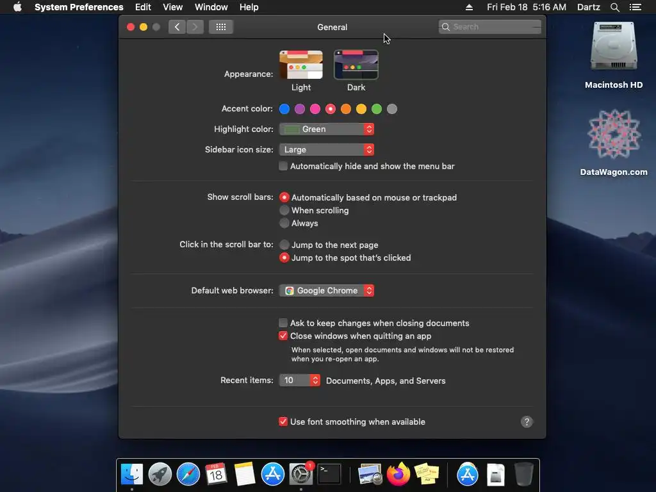Open the Stickies icon in Dock

[x=426, y=474]
